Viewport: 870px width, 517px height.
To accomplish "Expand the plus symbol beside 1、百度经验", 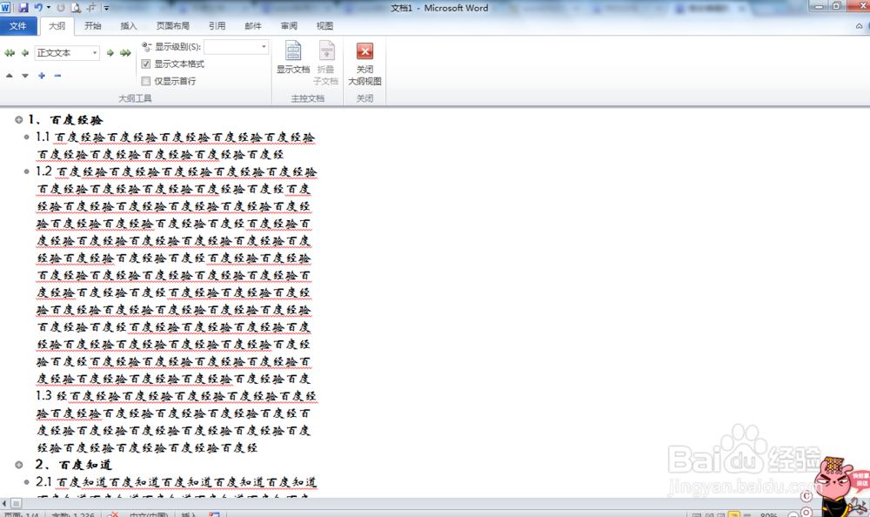I will [19, 120].
